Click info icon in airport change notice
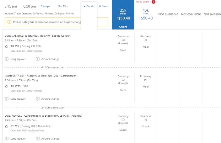 click(9, 22)
